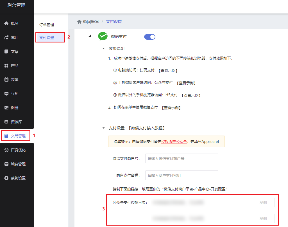288x227 pixels.
Task: Click the 域名管理 W icon
Action: 6,164
